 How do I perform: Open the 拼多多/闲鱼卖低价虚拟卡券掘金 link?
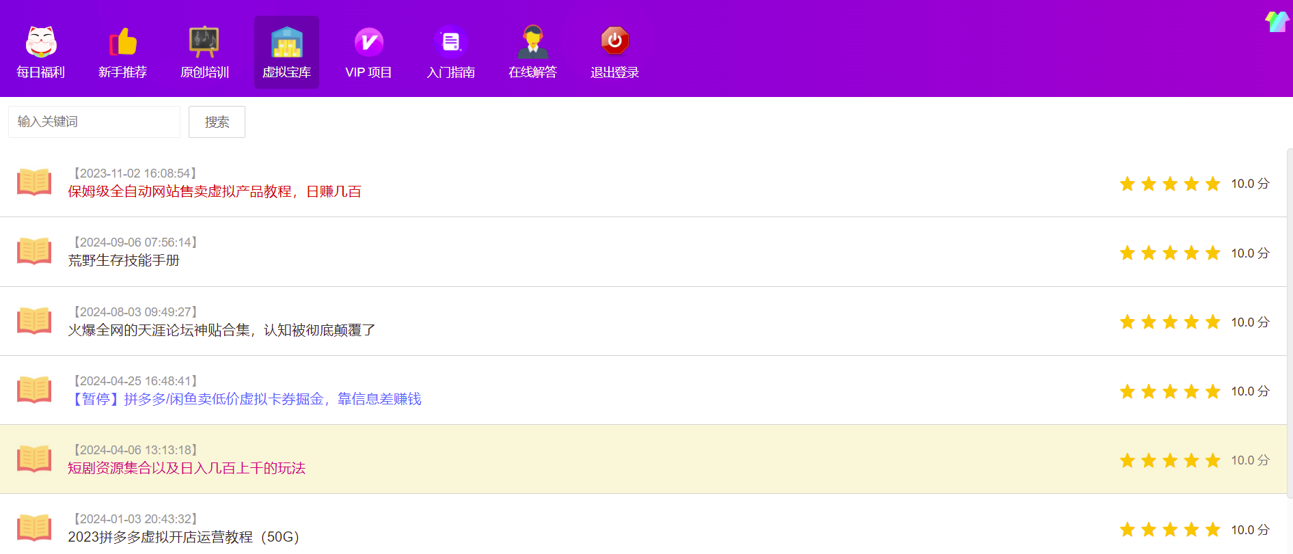click(x=245, y=400)
